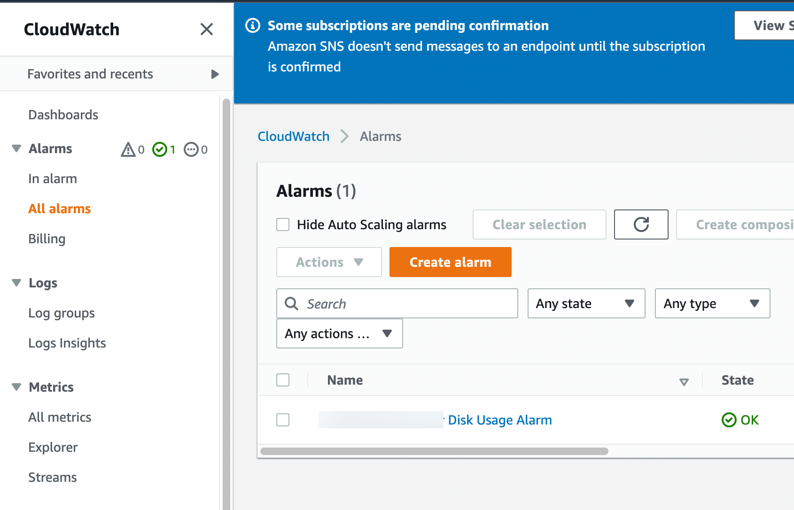794x510 pixels.
Task: Open the Disk Usage Alarm link
Action: pyautogui.click(x=499, y=420)
